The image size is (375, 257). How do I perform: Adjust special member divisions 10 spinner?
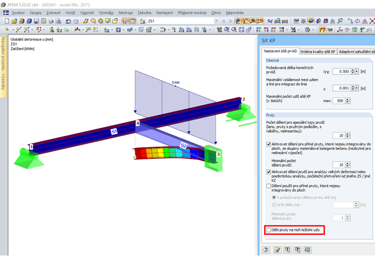click(347, 136)
